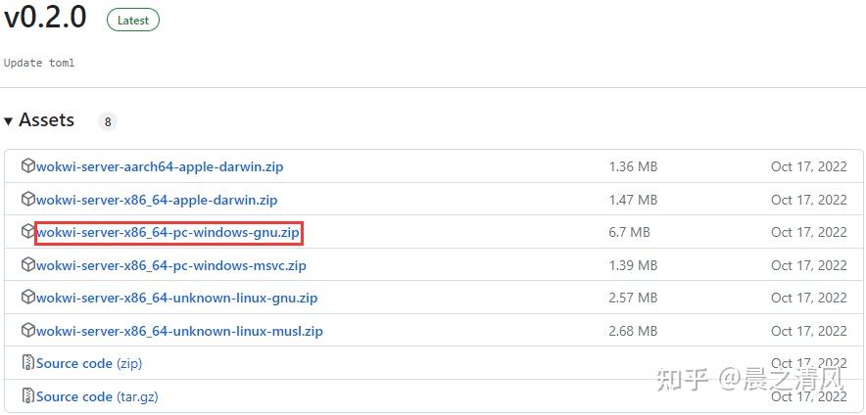Click package icon beside linux-gnu zip
Image resolution: width=866 pixels, height=415 pixels.
[x=28, y=298]
